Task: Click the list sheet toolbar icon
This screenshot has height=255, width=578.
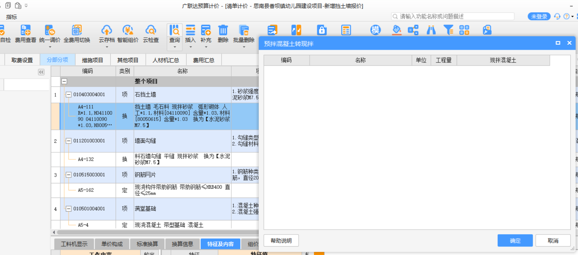Action: pos(346,30)
